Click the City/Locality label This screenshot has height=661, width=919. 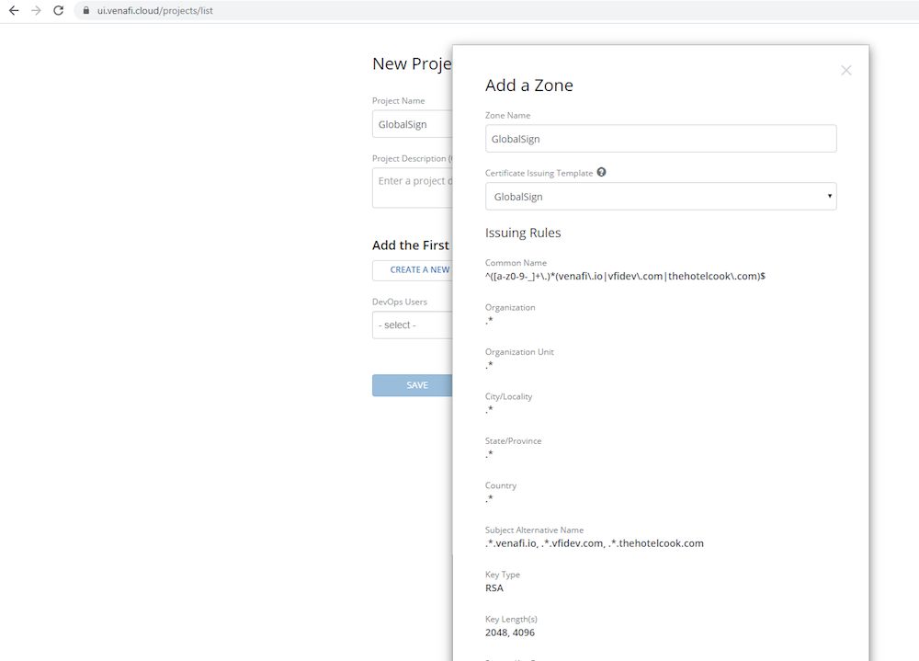coord(509,396)
